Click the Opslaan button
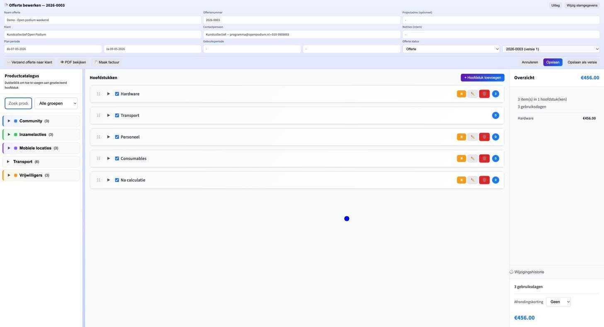This screenshot has width=604, height=327. pyautogui.click(x=553, y=62)
